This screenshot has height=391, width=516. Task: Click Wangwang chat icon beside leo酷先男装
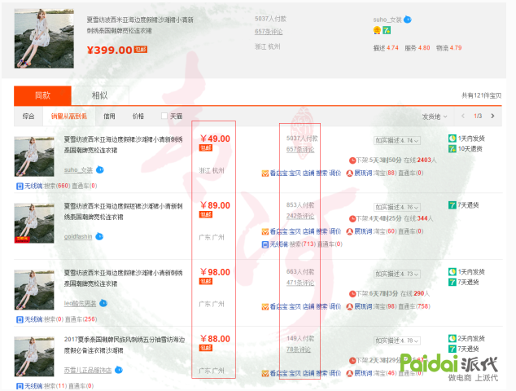coord(103,303)
